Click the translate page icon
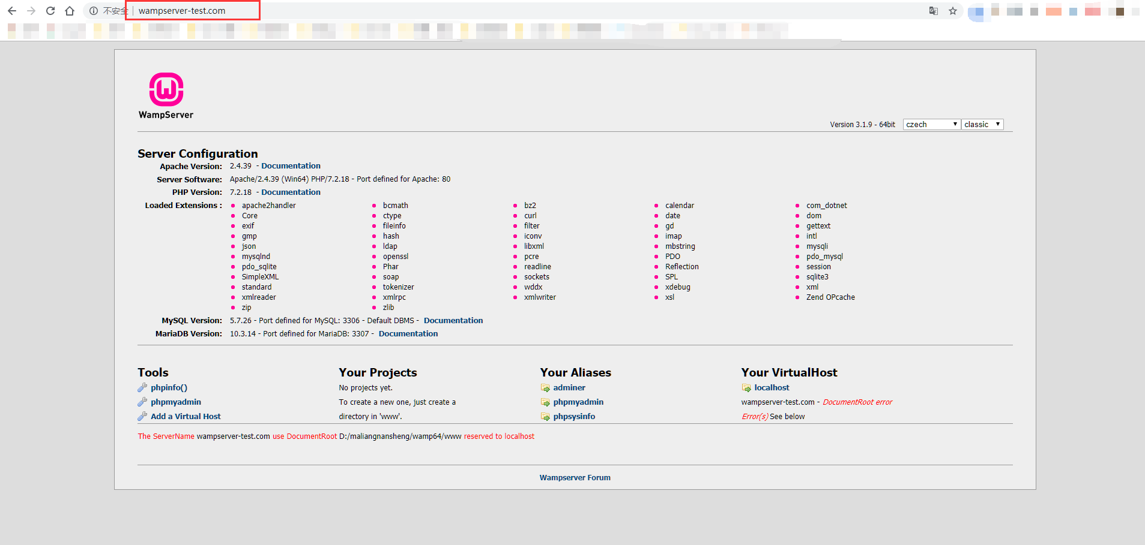 tap(934, 11)
